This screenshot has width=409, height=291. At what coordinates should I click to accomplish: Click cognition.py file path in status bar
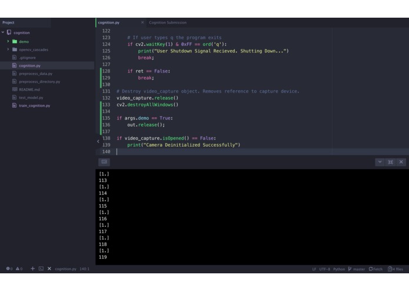[x=65, y=269]
